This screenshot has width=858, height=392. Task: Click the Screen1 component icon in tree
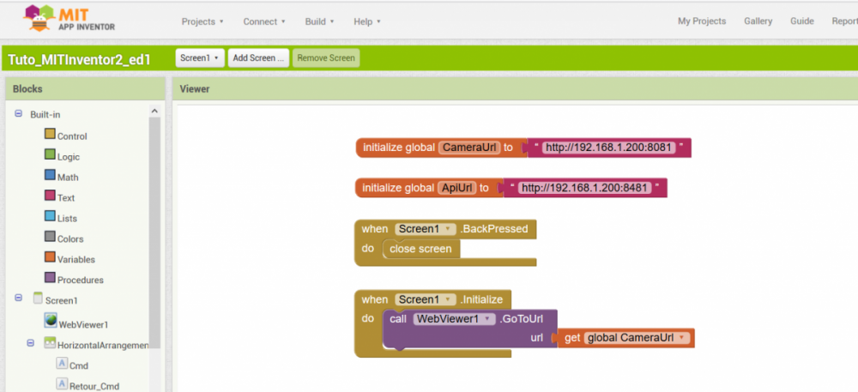pyautogui.click(x=38, y=298)
